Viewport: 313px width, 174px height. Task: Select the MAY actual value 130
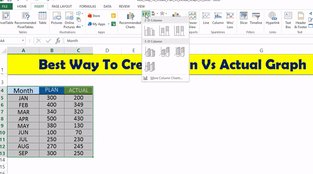coord(78,126)
